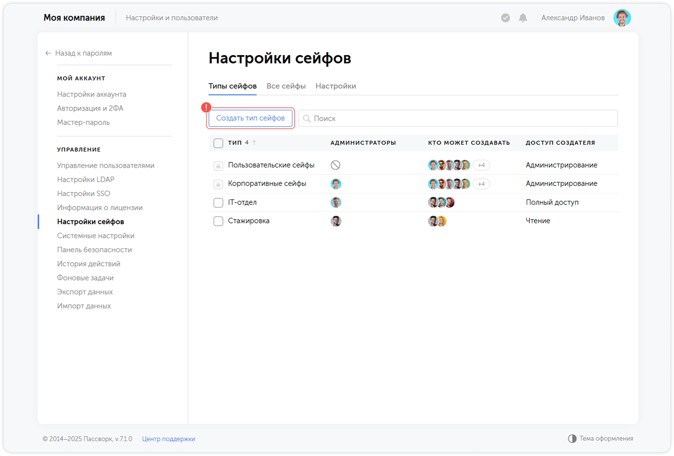Click Пользовательские сейфы row name
Screen dimensions: 674x456
271,165
